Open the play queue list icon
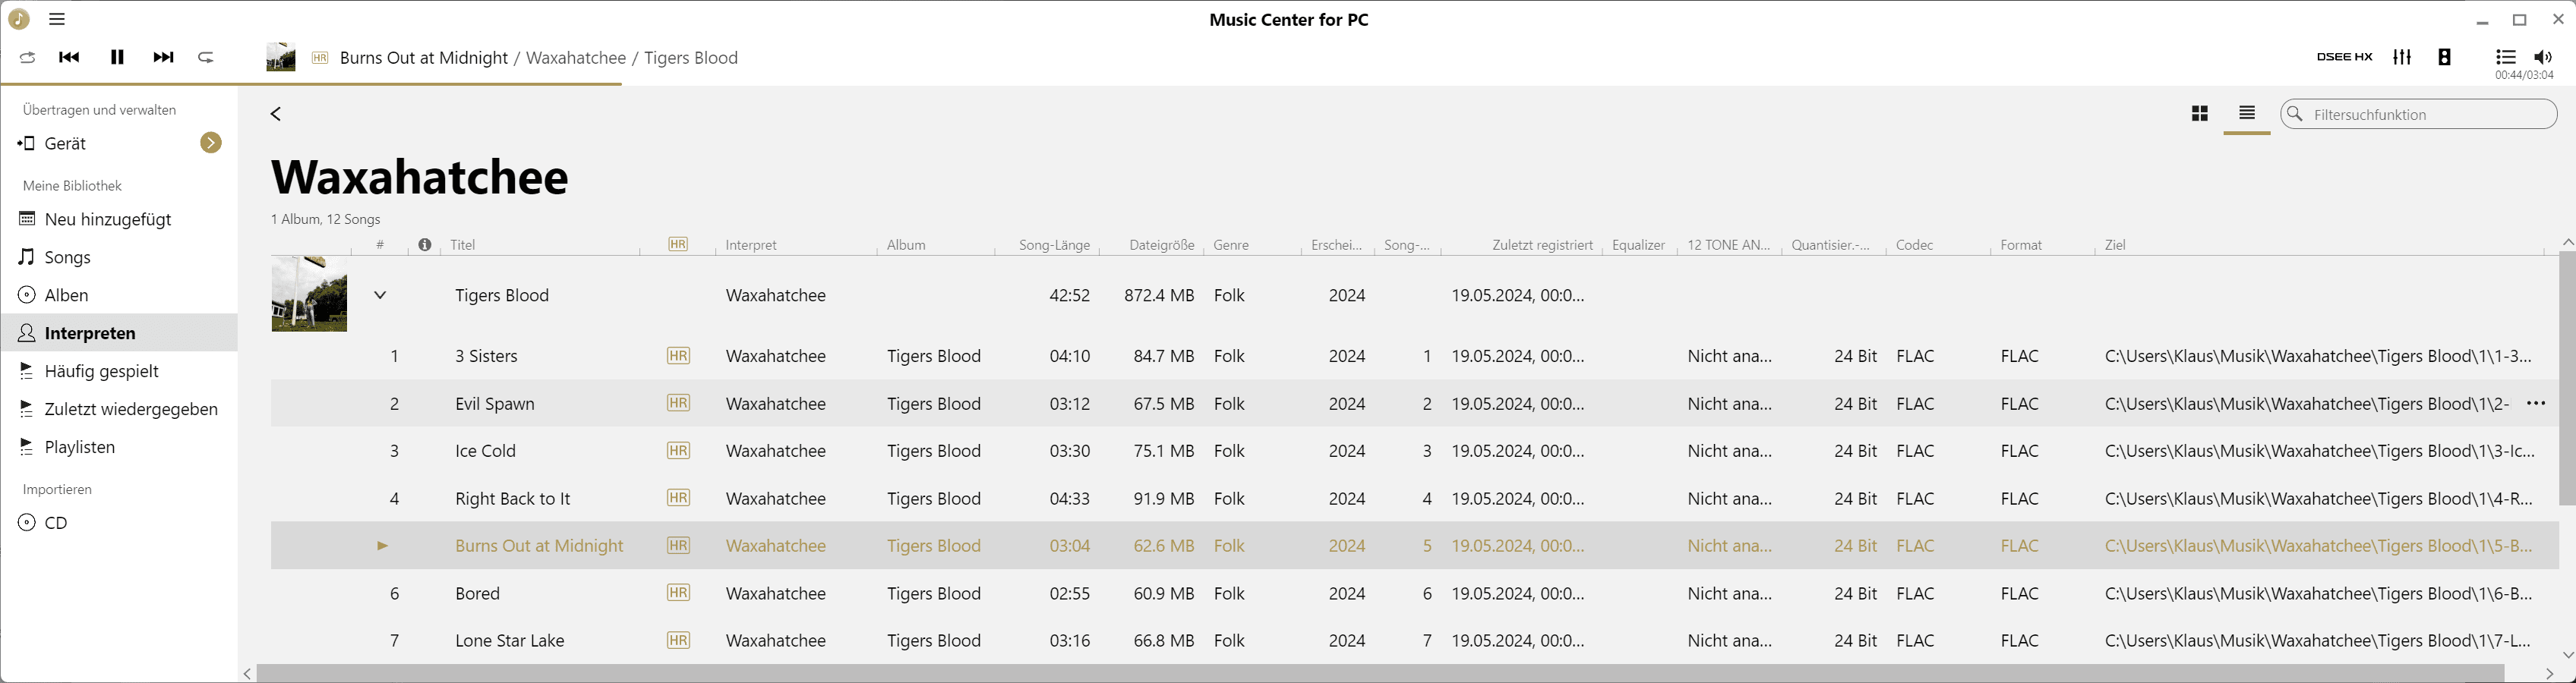This screenshot has height=683, width=2576. 2505,57
